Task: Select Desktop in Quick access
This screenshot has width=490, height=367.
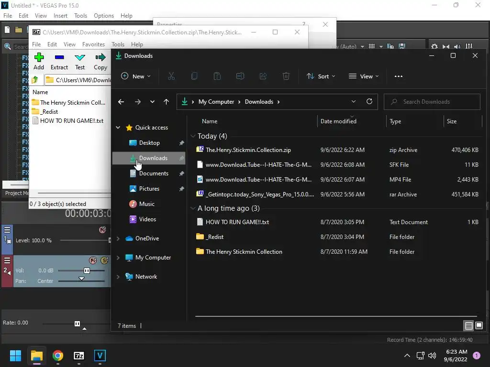Action: coord(149,142)
